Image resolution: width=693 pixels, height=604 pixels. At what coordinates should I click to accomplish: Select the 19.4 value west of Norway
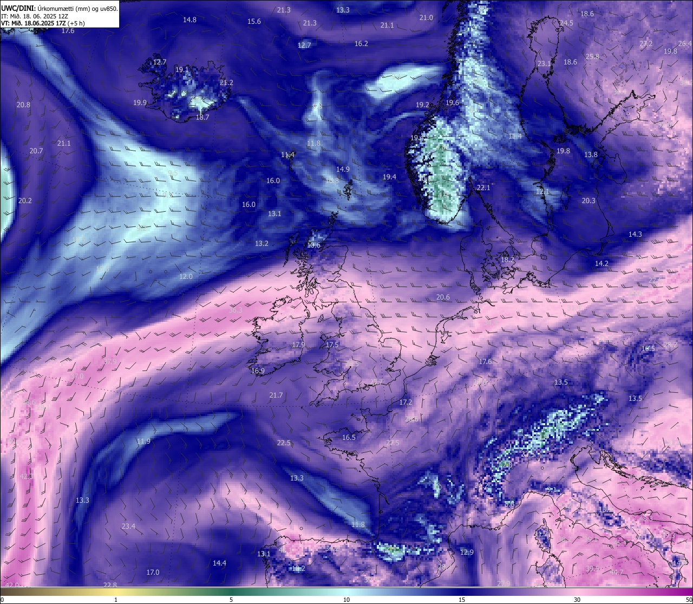pos(389,177)
